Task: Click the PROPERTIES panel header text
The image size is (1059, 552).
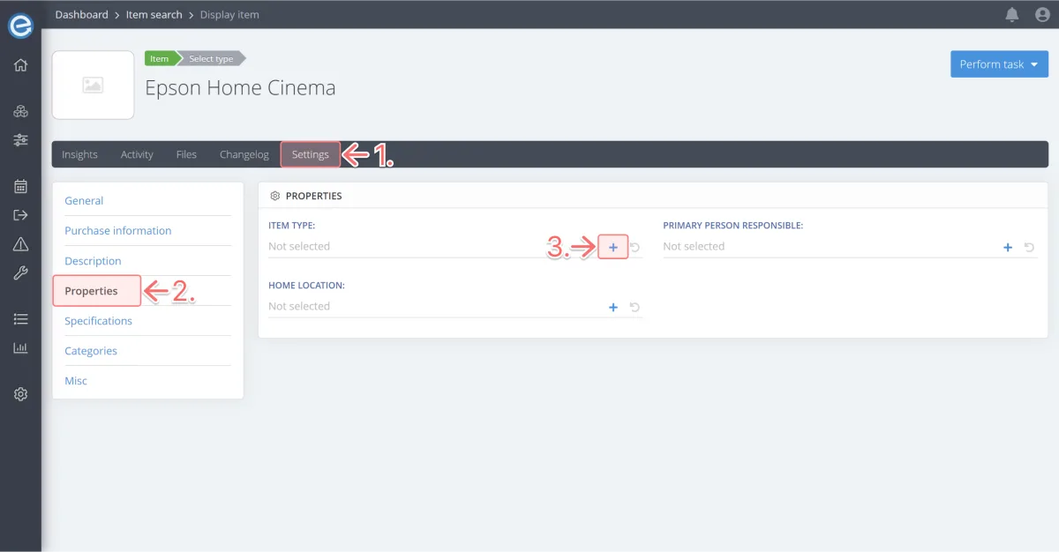Action: tap(313, 196)
